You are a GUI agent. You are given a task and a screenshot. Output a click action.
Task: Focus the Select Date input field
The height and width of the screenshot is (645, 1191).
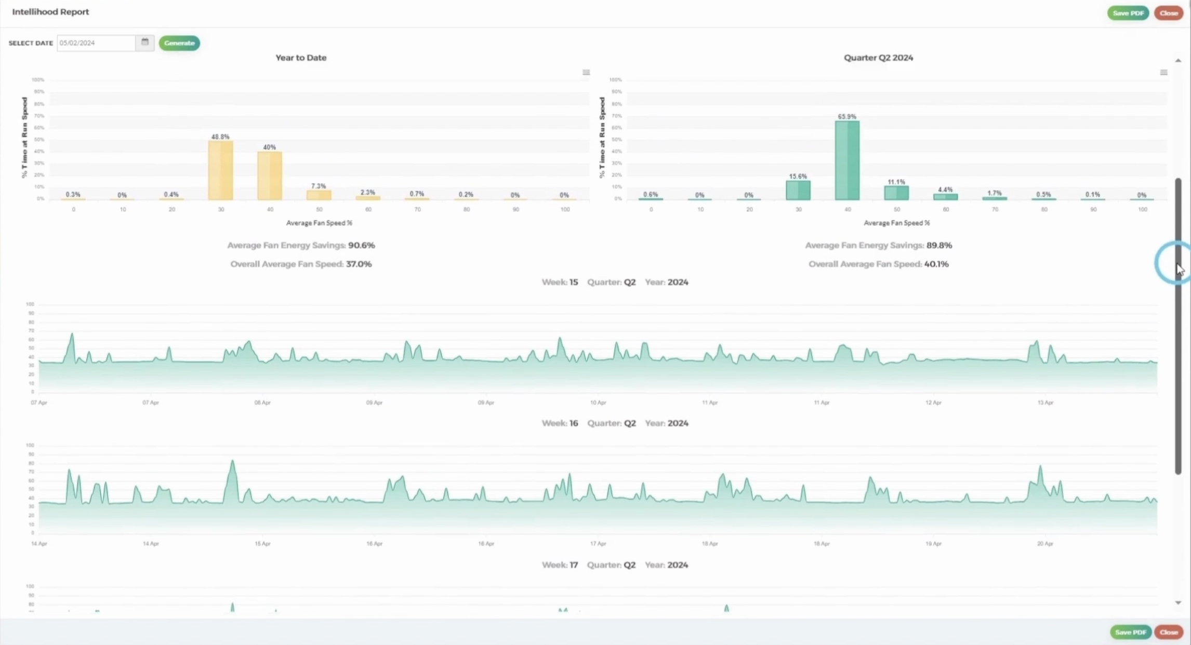point(96,43)
